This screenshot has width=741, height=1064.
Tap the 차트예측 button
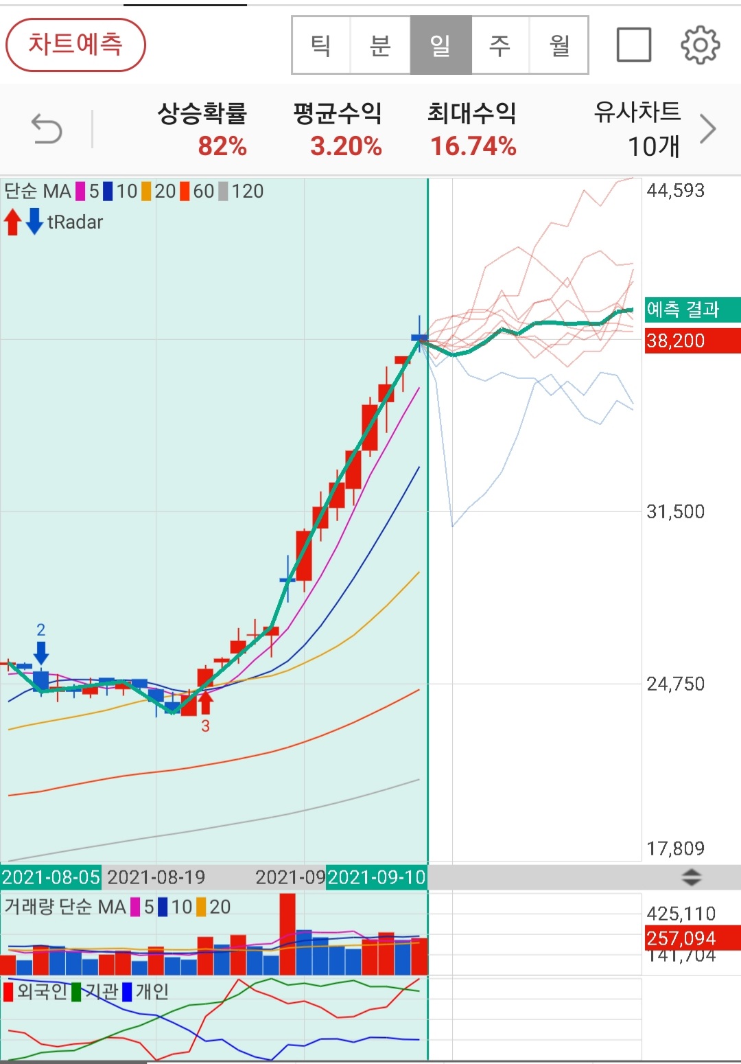(75, 45)
